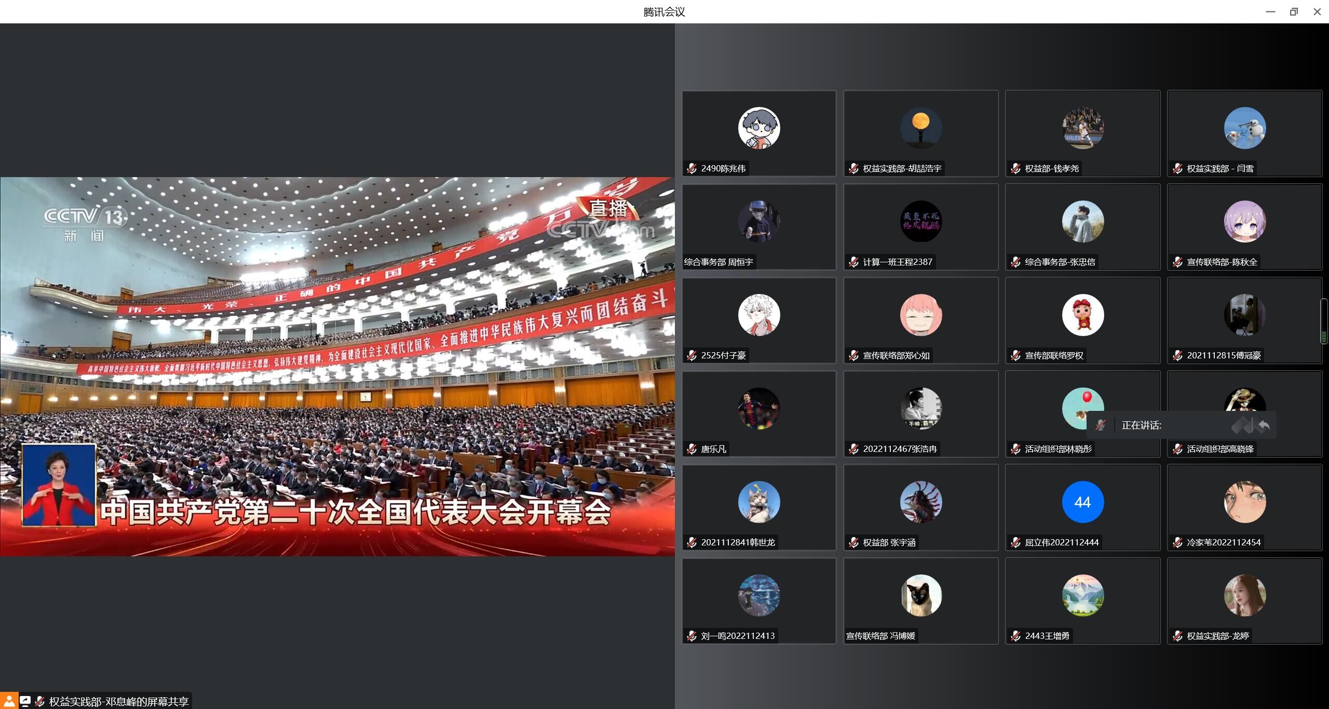
Task: Click the name label 2021112815傅冠豪
Action: click(x=1224, y=355)
